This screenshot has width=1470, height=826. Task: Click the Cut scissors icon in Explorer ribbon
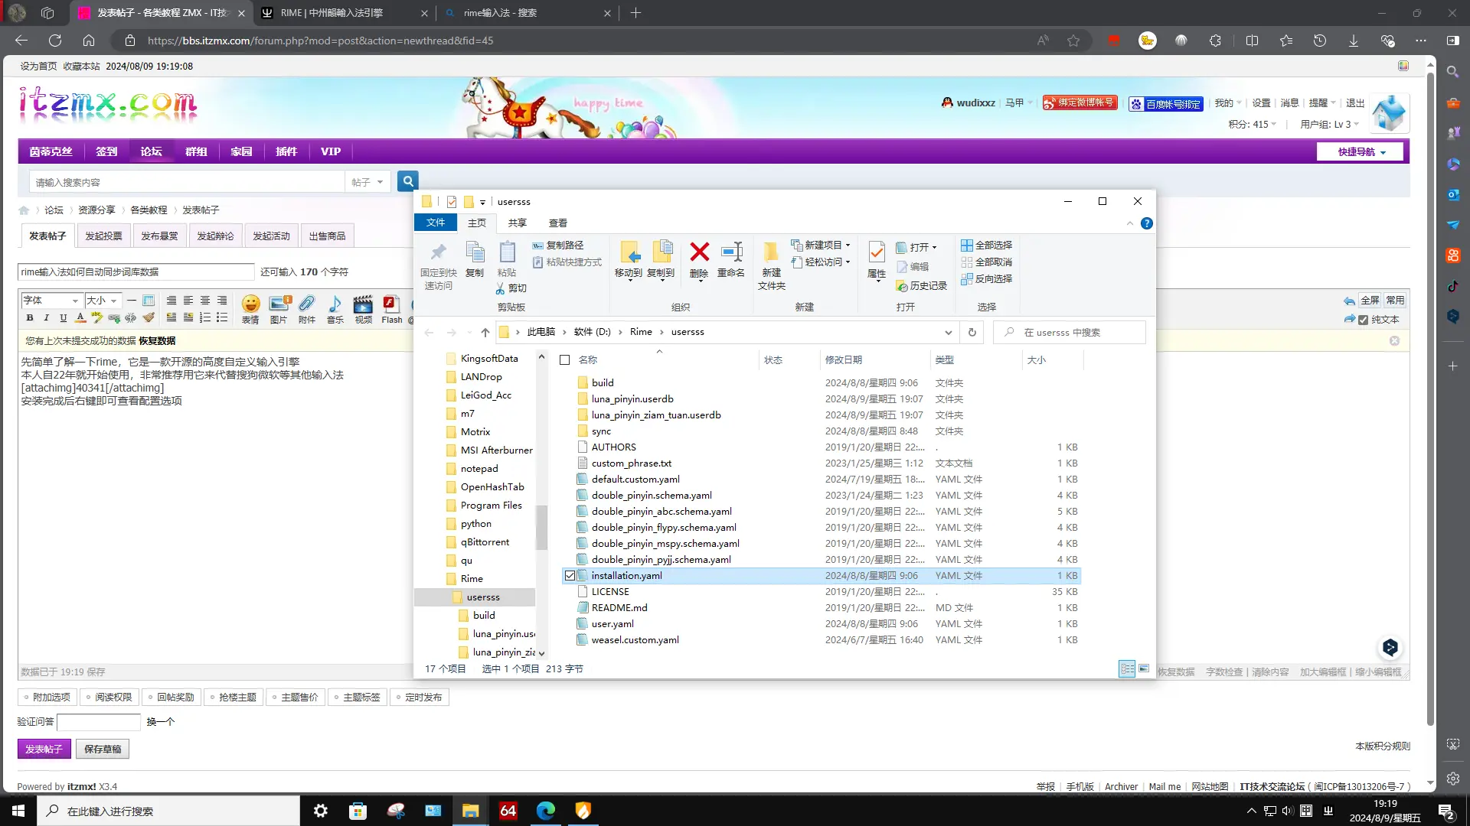[500, 288]
